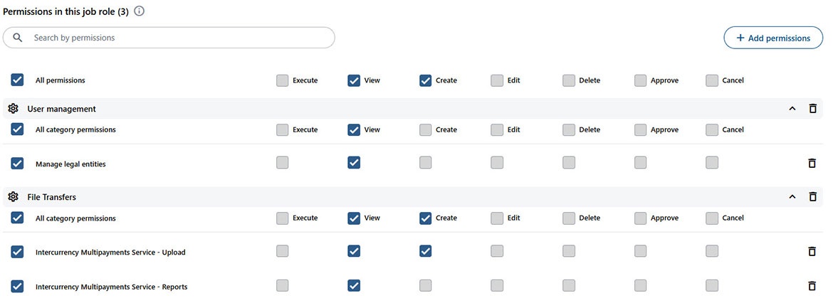Enable Delete for User management category permissions
Image resolution: width=833 pixels, height=308 pixels.
(569, 129)
